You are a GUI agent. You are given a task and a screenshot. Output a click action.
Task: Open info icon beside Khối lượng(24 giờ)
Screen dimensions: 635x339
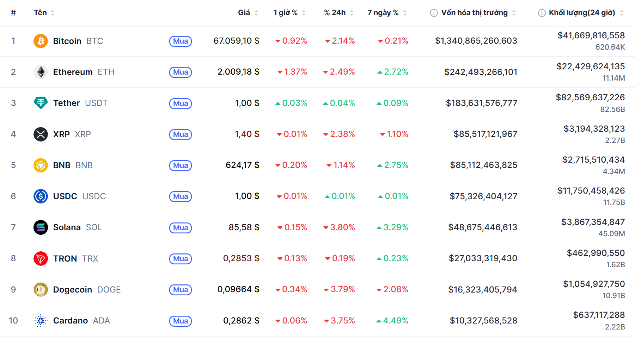pyautogui.click(x=542, y=13)
